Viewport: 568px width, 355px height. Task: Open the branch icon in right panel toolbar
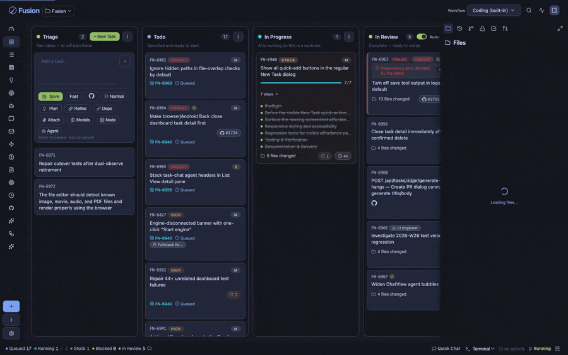[471, 28]
